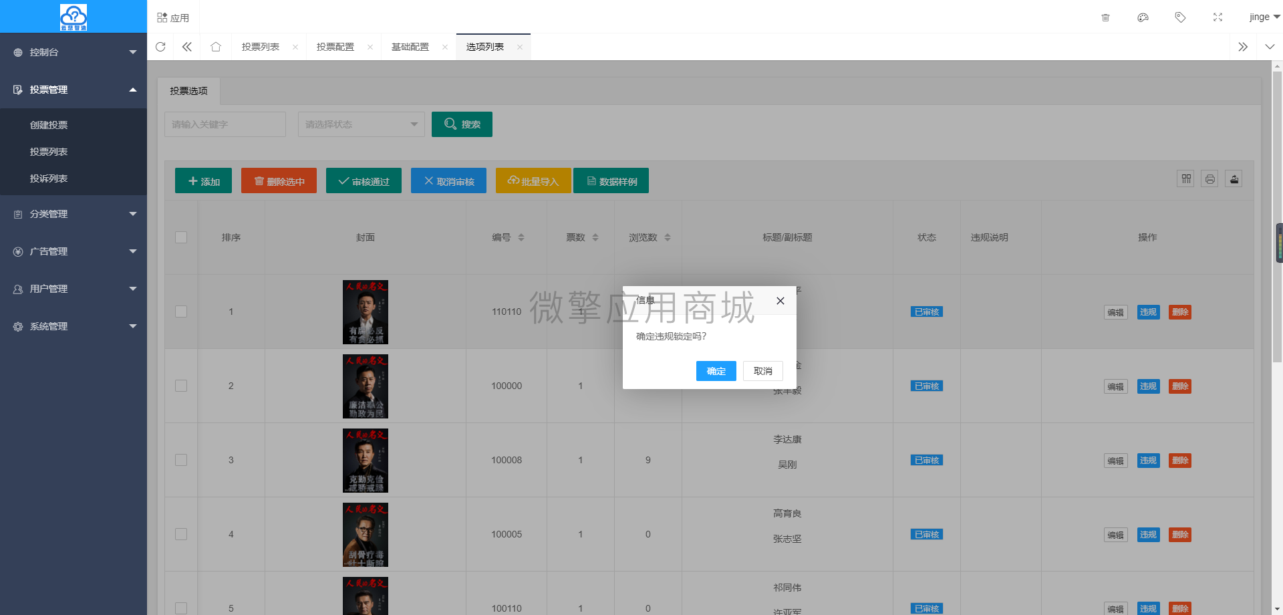The height and width of the screenshot is (615, 1283).
Task: Click the 审核通过 button
Action: [x=364, y=180]
